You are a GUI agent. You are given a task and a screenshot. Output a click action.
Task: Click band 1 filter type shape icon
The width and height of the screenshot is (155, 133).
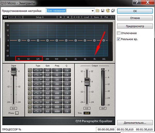pos(36,70)
